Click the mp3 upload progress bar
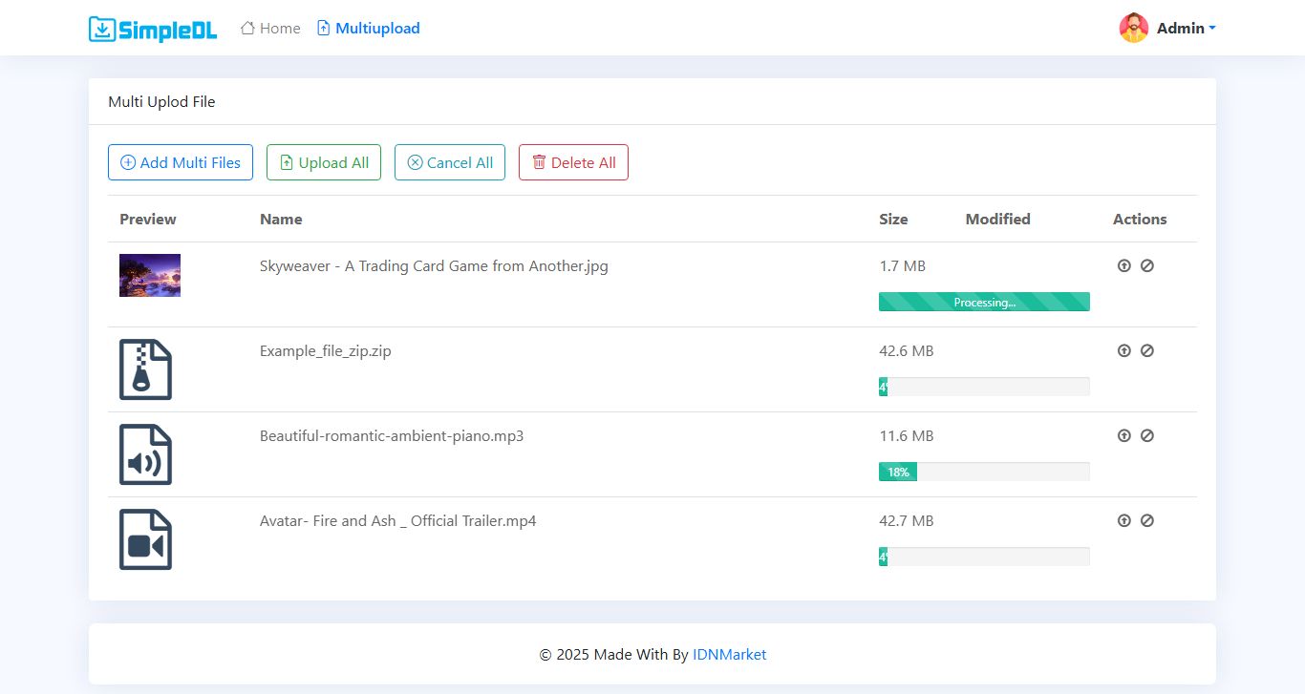 pos(984,472)
